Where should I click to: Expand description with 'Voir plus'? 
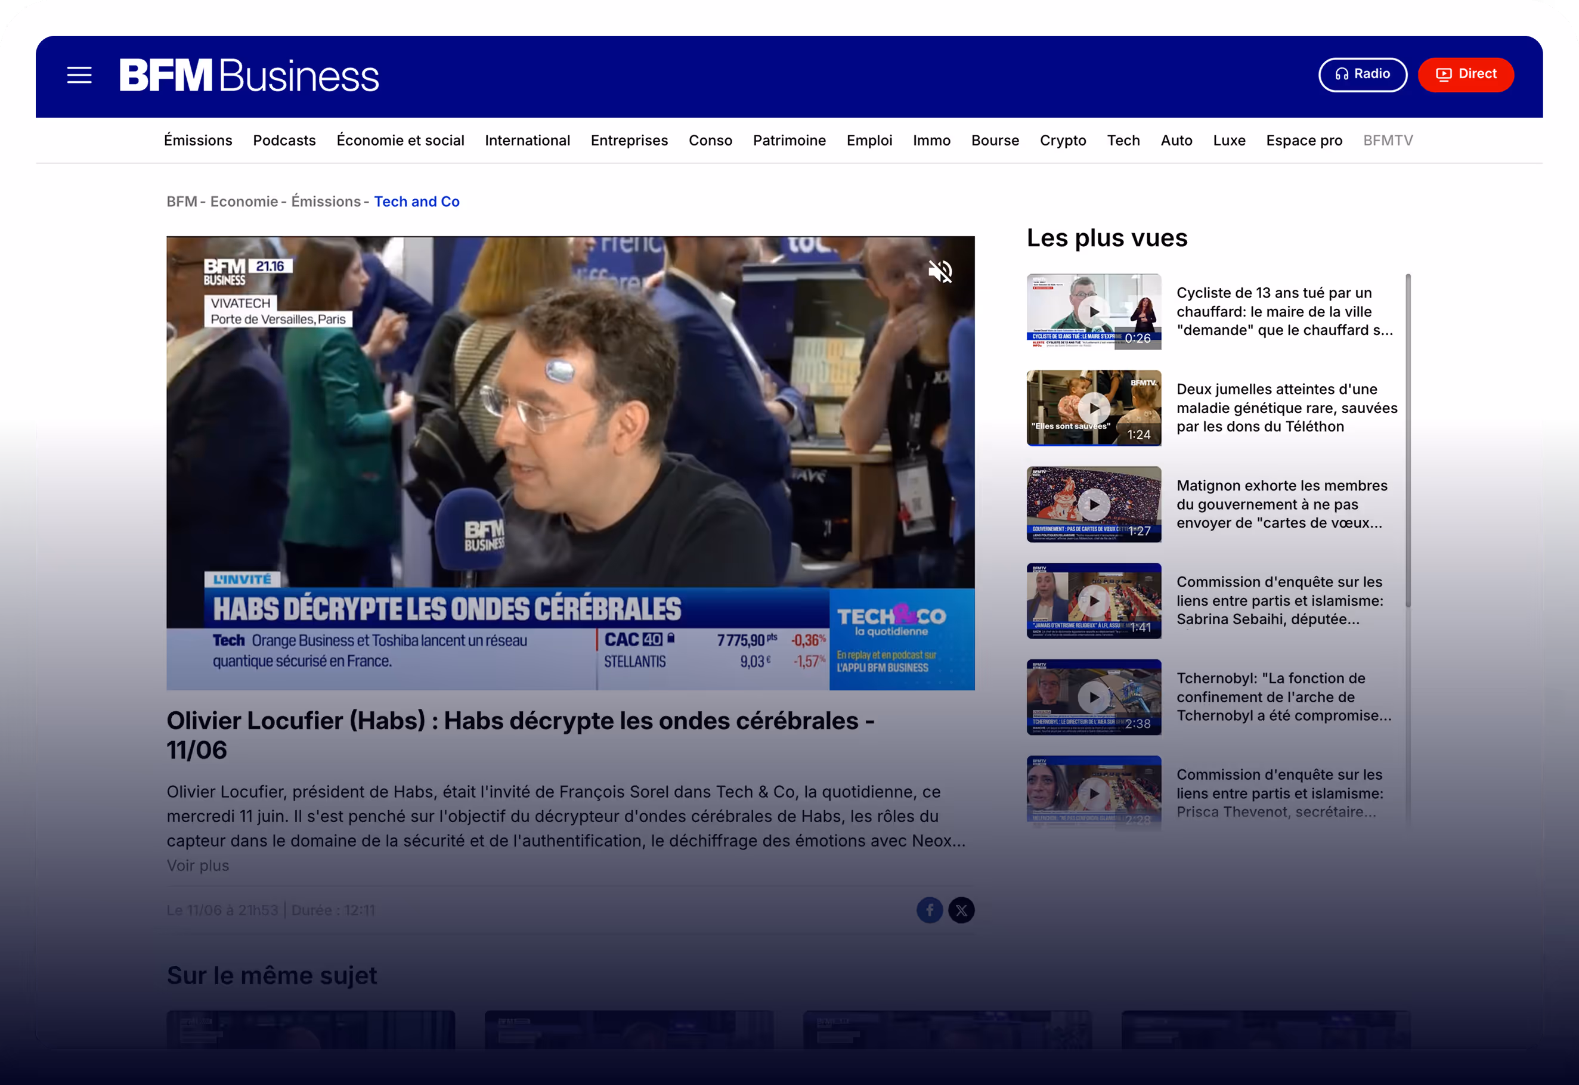[x=198, y=865]
